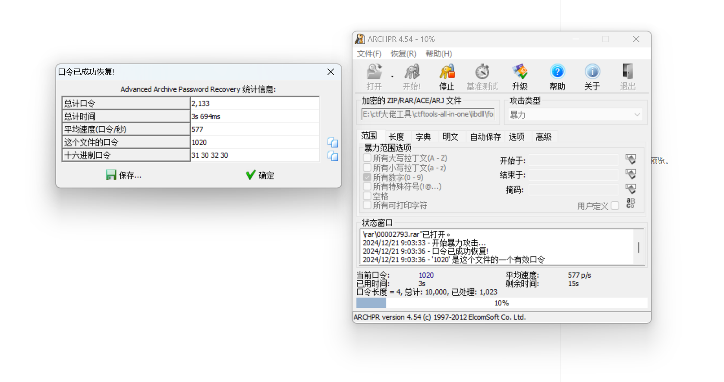Run the 基准测试 benchmark icon
Image resolution: width=724 pixels, height=382 pixels.
pyautogui.click(x=482, y=77)
